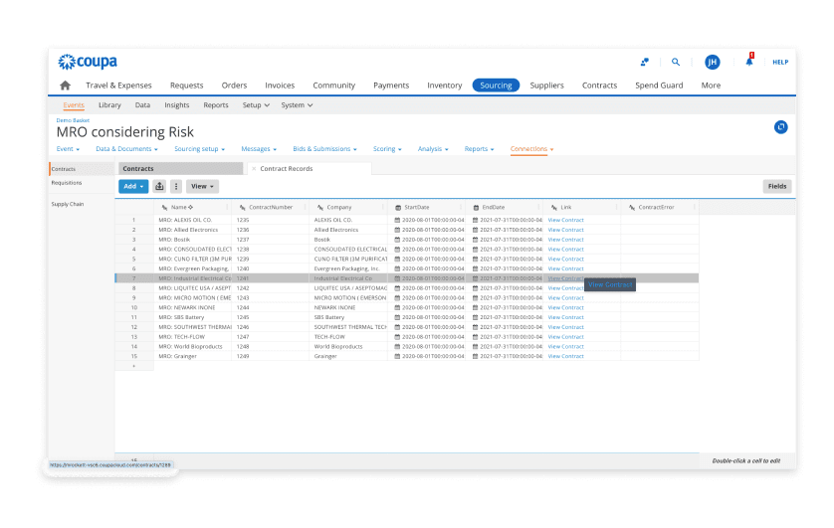Open notifications bell icon
The width and height of the screenshot is (834, 528).
(x=749, y=62)
